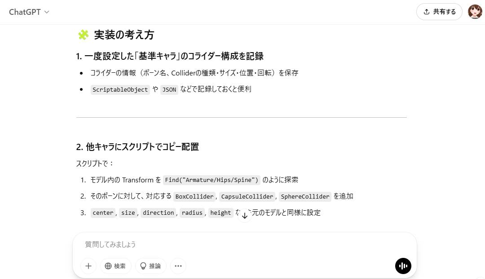Screen dimensions: 485x279
Task: Click the ScriptableObject code snippet
Action: [120, 89]
